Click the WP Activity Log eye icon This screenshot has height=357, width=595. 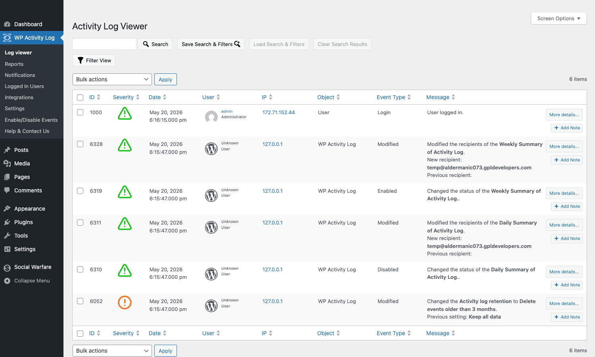[7, 38]
